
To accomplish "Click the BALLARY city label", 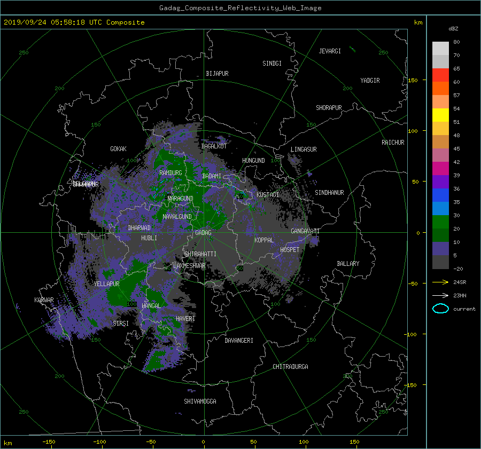I will pyautogui.click(x=348, y=264).
